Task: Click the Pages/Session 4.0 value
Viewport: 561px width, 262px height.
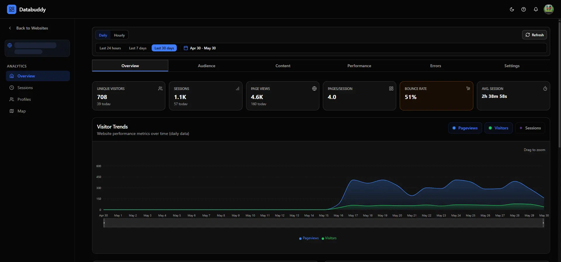Action: click(x=332, y=97)
